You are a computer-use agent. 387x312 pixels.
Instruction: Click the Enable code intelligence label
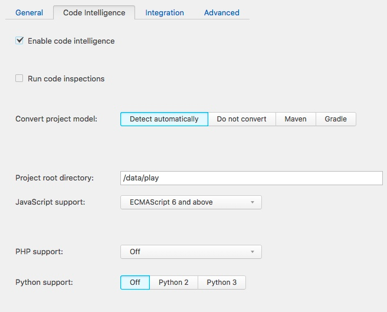(x=71, y=41)
